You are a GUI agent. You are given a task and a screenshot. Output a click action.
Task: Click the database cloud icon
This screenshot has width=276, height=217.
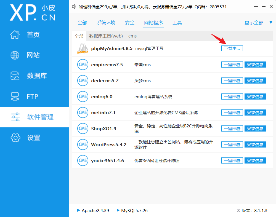point(15,76)
